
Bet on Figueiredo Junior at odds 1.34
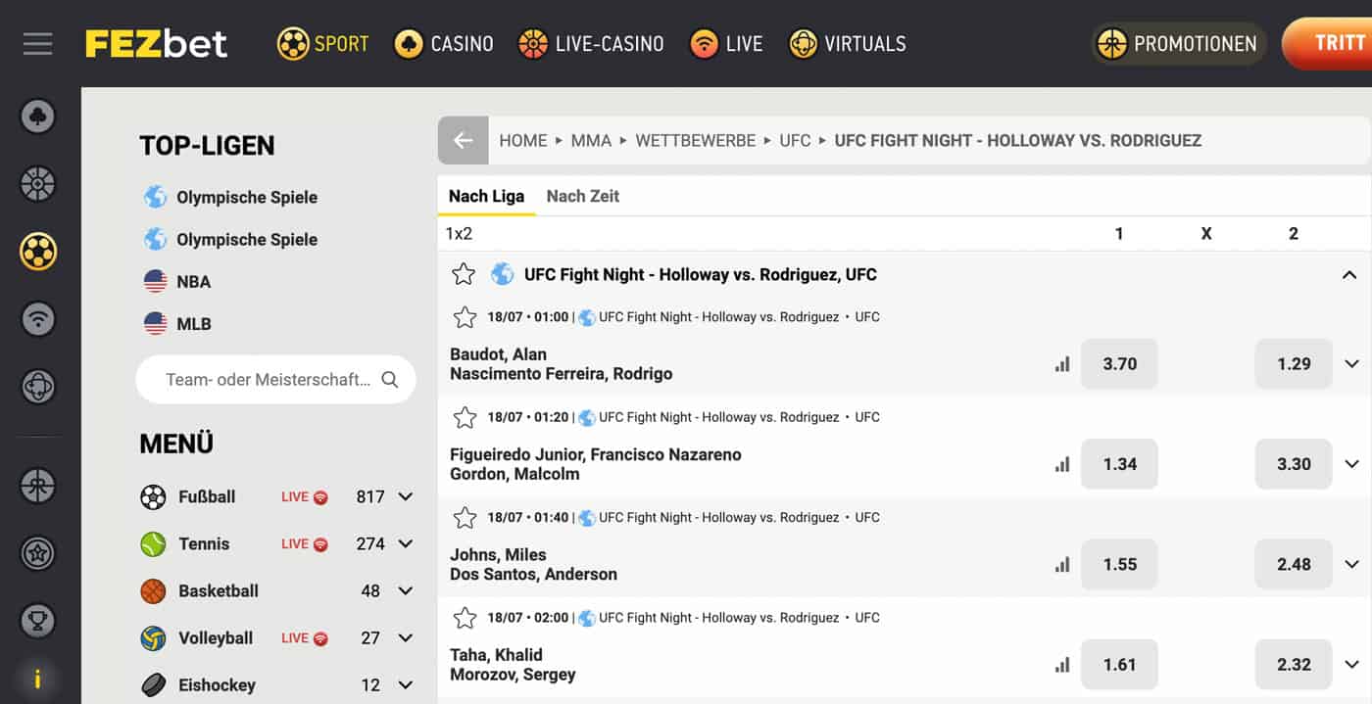coord(1119,464)
